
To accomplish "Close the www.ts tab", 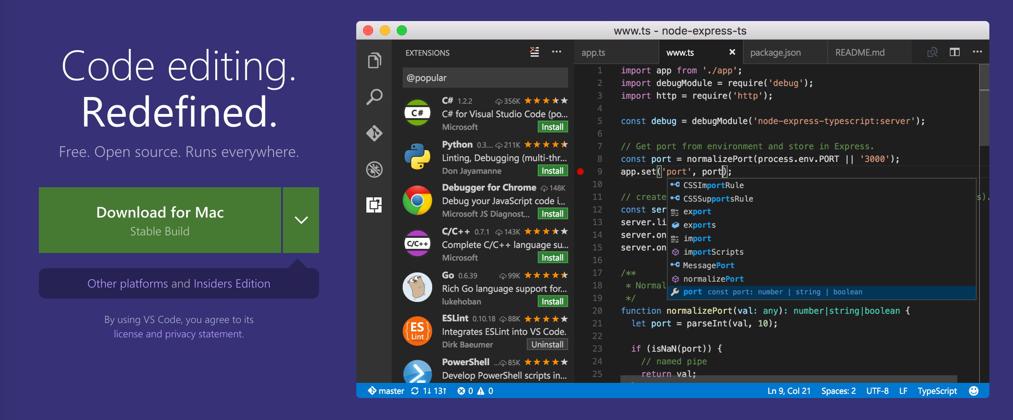I will coord(732,52).
